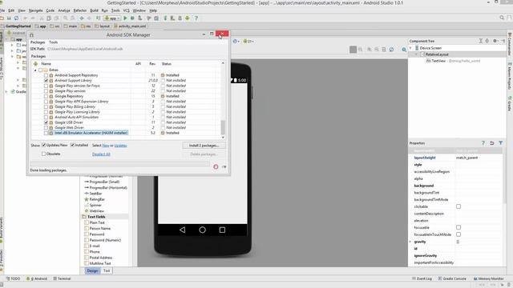Click the AVD Manager icon in main toolbar
Viewport: 513px width, 288px height.
(x=172, y=18)
